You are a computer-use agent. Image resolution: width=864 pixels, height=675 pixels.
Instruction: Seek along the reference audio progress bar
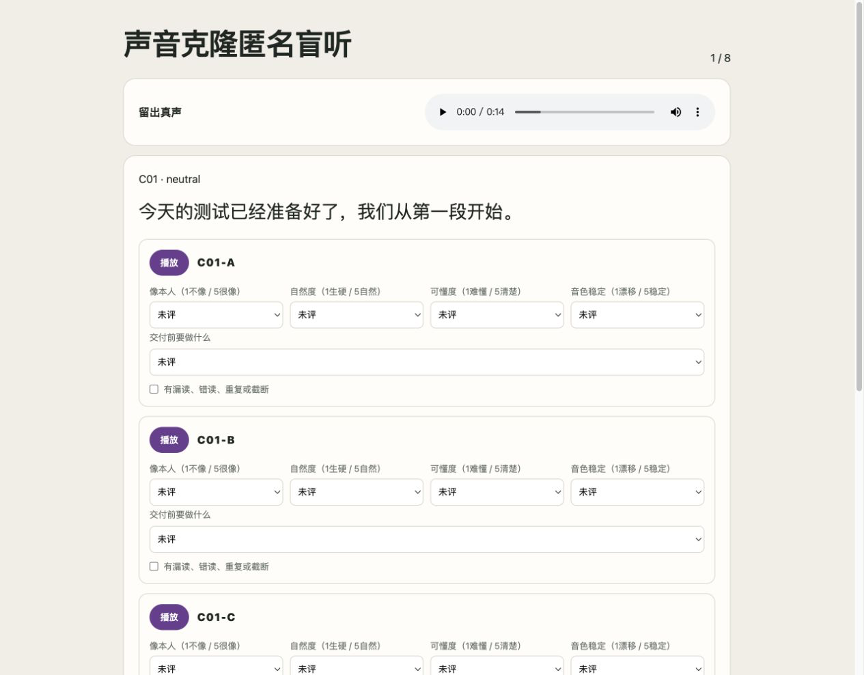click(x=585, y=112)
